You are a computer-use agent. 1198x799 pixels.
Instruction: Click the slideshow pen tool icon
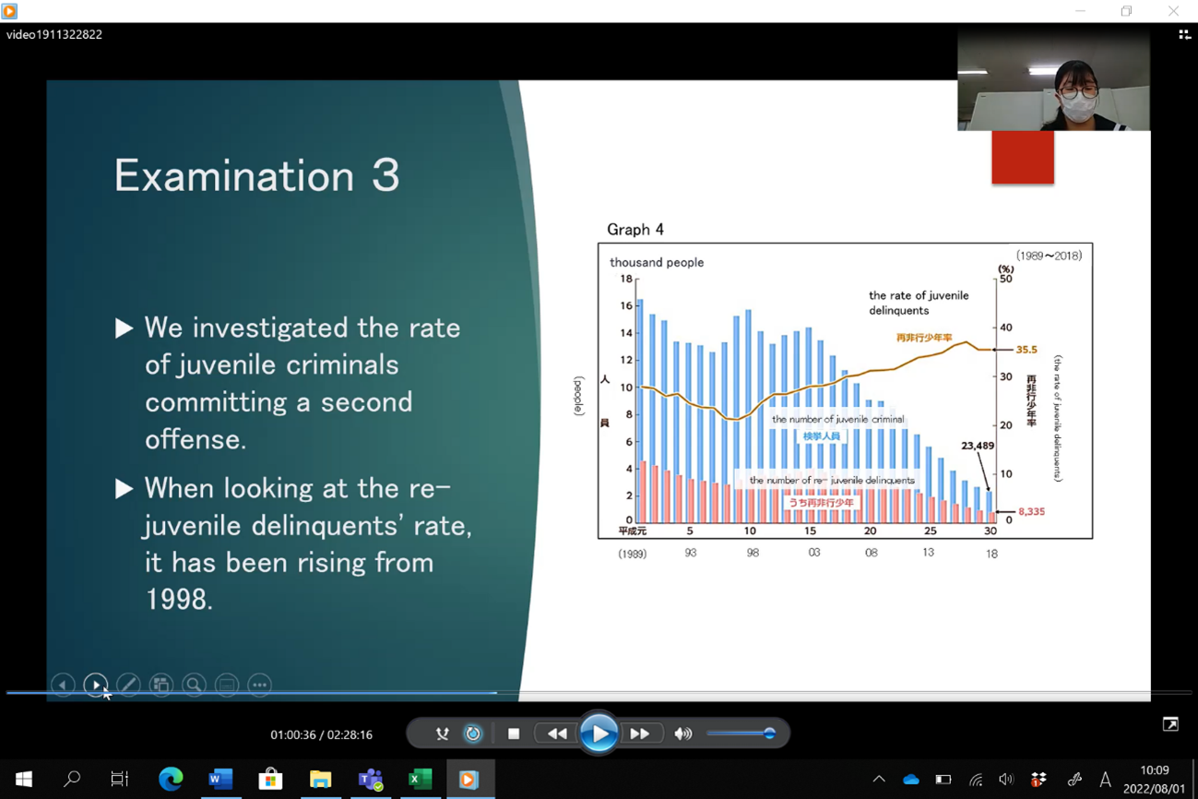(x=128, y=685)
